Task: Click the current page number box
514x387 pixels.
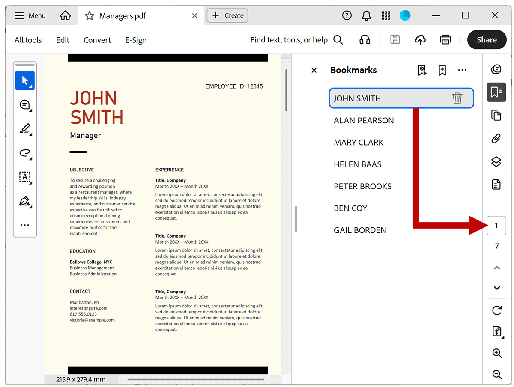Action: (496, 226)
